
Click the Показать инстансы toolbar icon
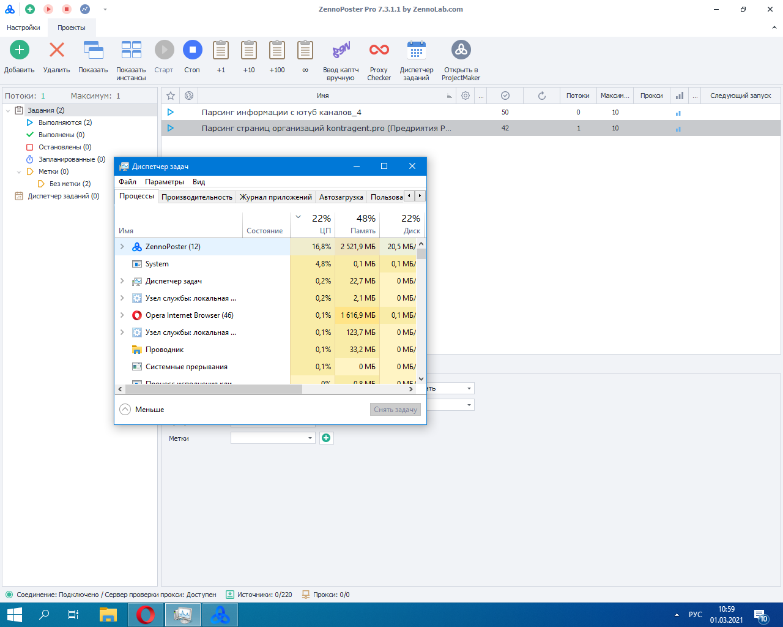click(131, 50)
